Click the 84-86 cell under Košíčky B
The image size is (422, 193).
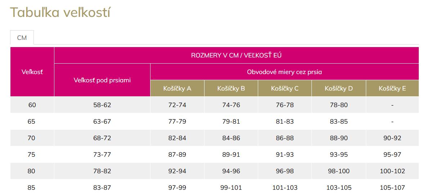[231, 138]
